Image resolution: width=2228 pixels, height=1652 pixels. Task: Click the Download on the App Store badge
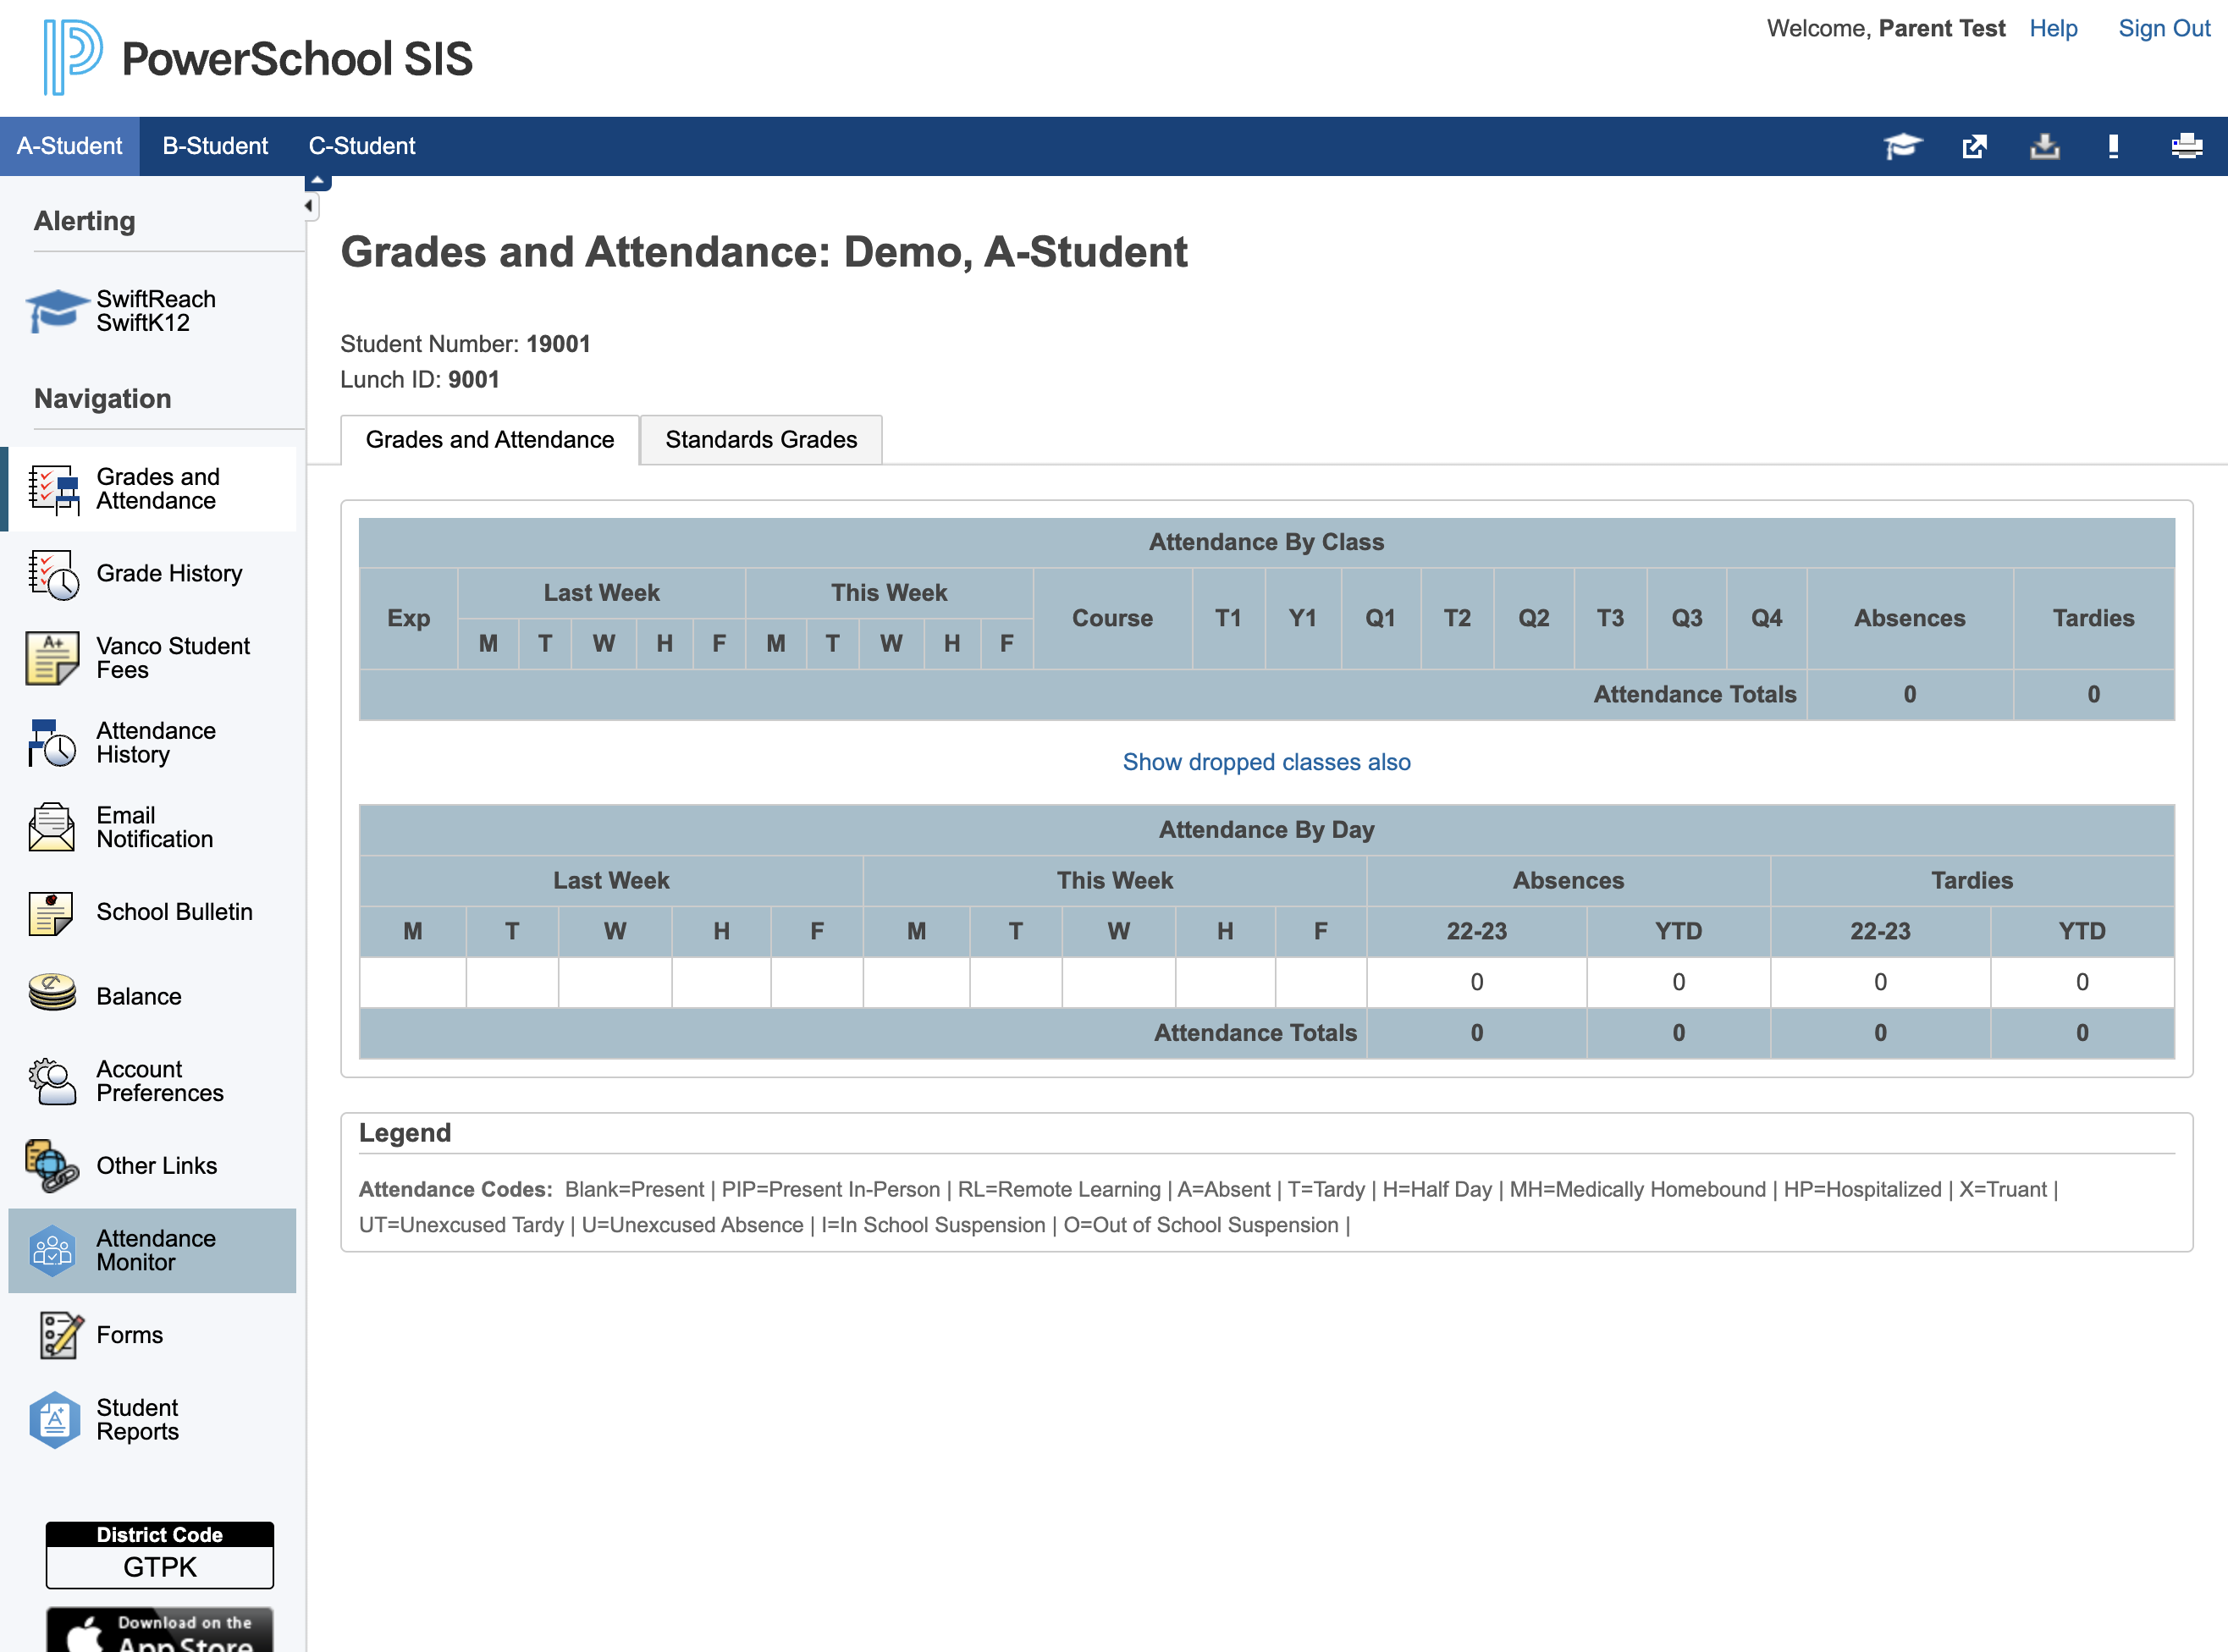click(159, 1629)
